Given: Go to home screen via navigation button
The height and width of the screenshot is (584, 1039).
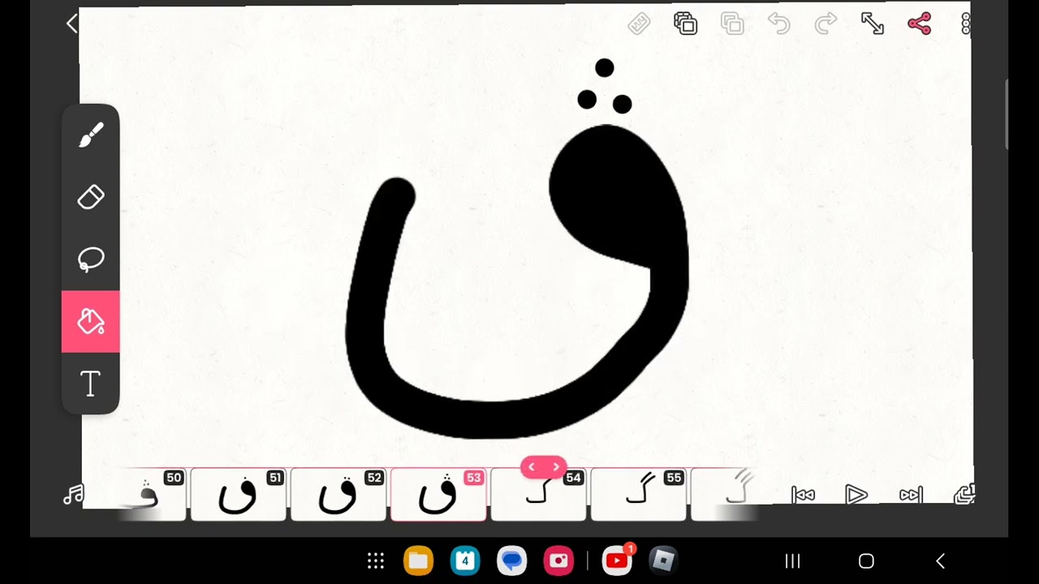Looking at the screenshot, I should 866,561.
